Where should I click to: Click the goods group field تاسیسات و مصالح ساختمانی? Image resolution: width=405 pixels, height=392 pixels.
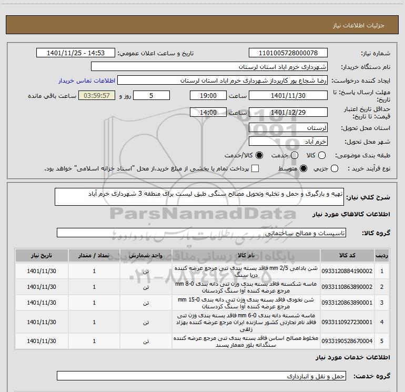201,233
